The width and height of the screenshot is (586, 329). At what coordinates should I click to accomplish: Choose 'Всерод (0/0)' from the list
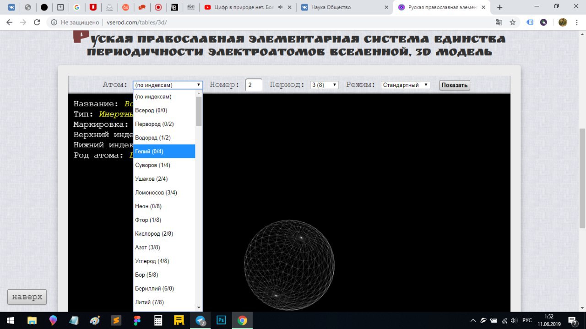point(164,110)
